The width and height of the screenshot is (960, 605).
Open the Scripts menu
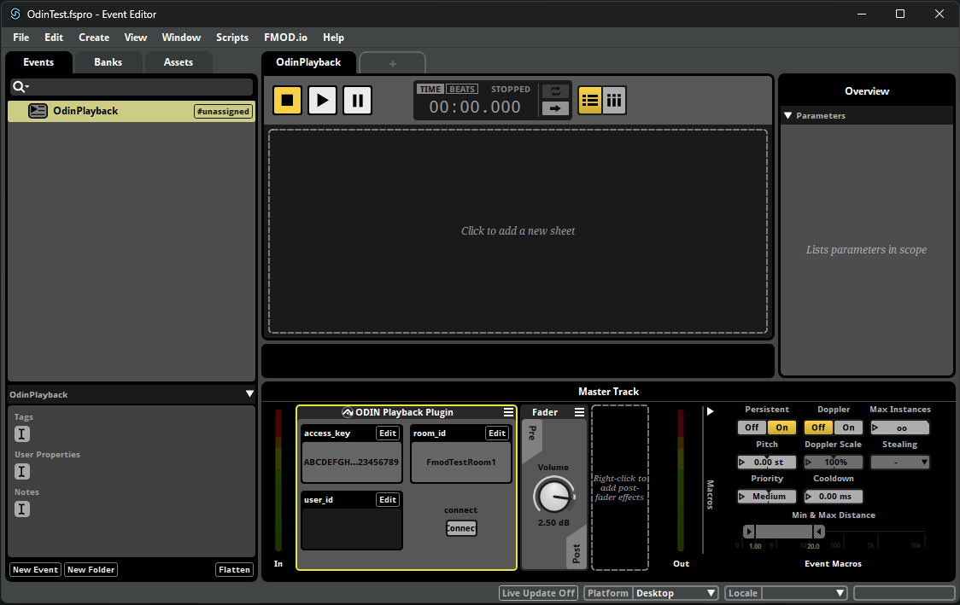pos(232,38)
